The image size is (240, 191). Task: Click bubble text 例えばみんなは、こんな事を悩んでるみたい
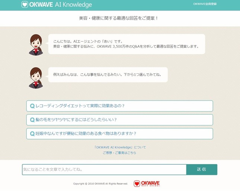(107, 74)
